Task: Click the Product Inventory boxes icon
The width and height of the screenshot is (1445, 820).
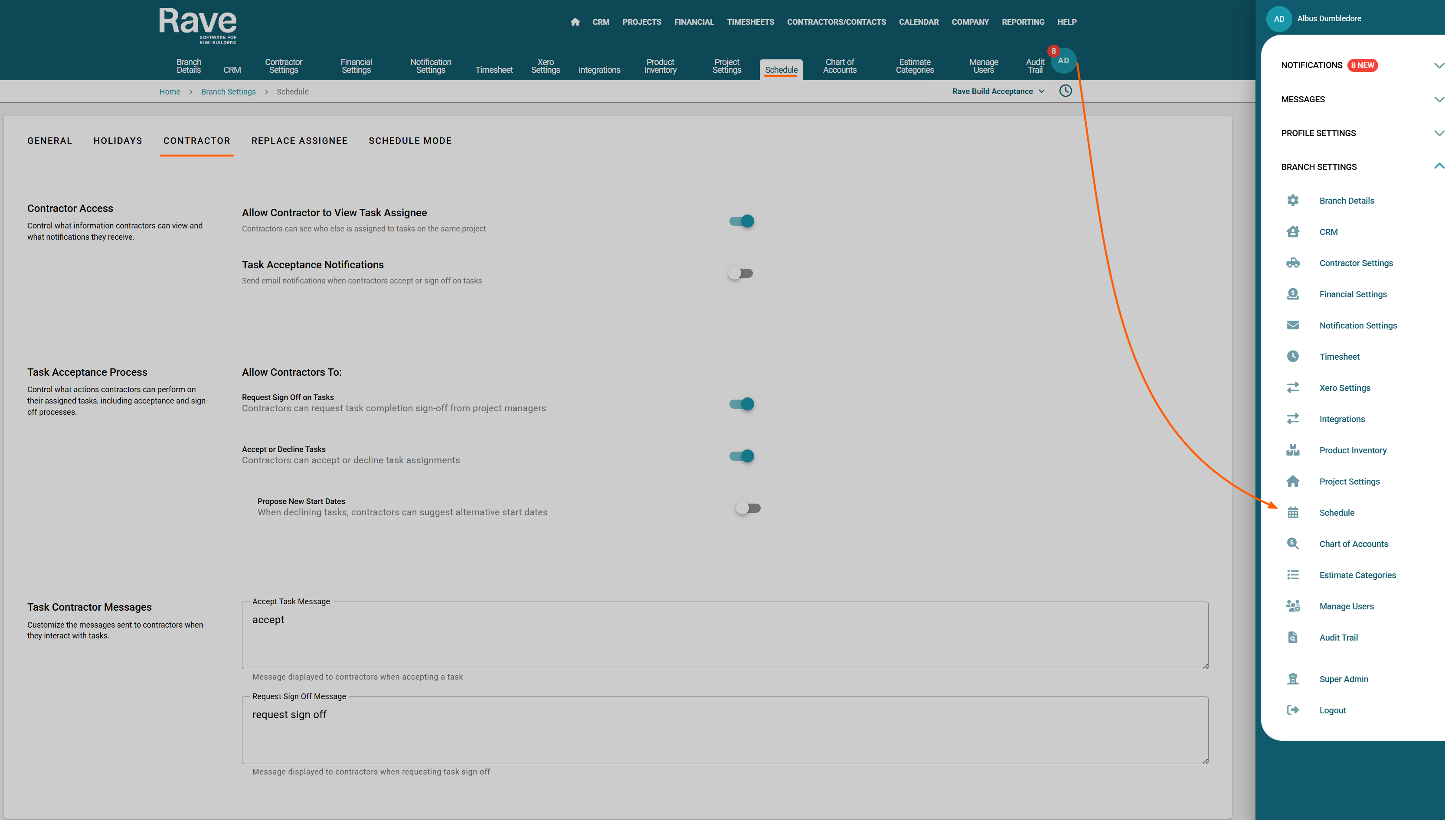Action: pyautogui.click(x=1293, y=450)
